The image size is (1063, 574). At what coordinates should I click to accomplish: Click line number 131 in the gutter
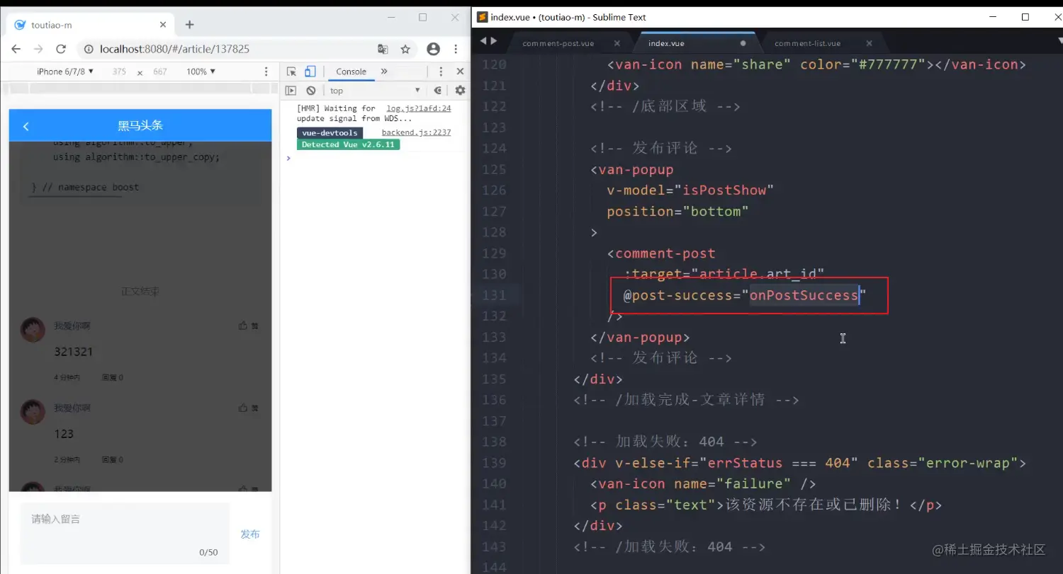pos(494,295)
